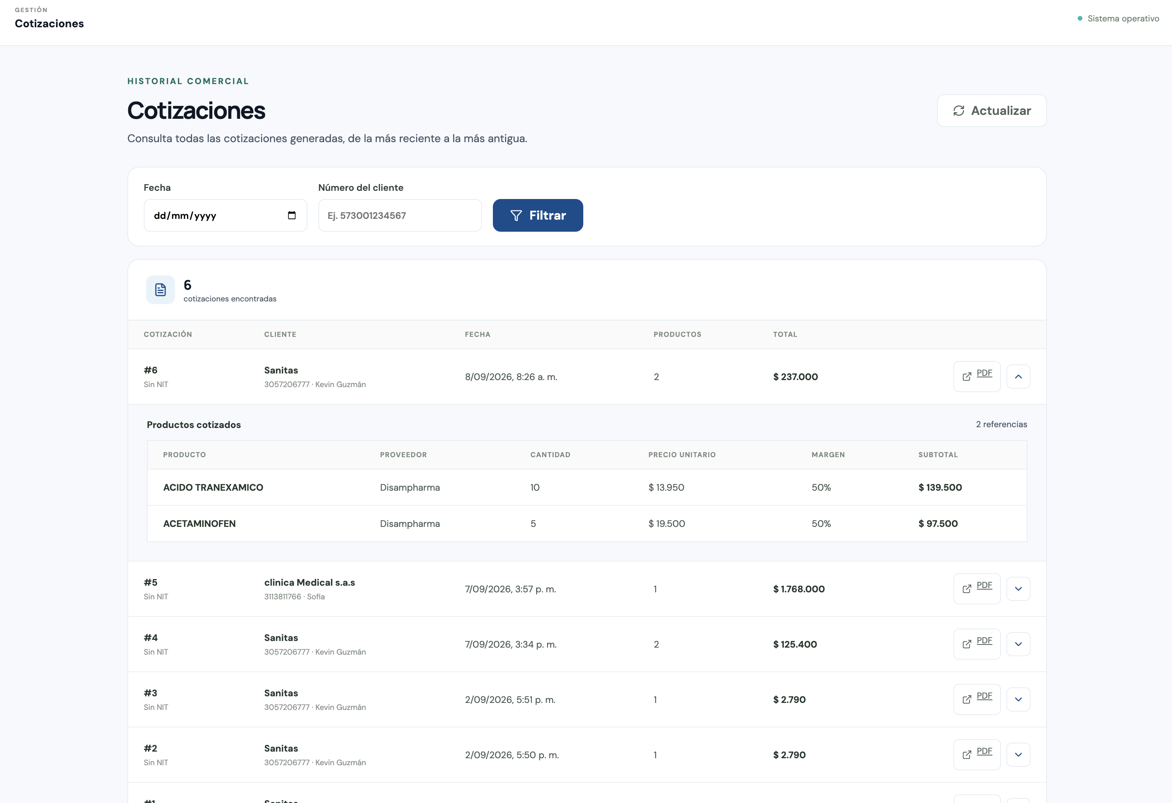The width and height of the screenshot is (1172, 803).
Task: Click the Filtrar button
Action: (538, 215)
